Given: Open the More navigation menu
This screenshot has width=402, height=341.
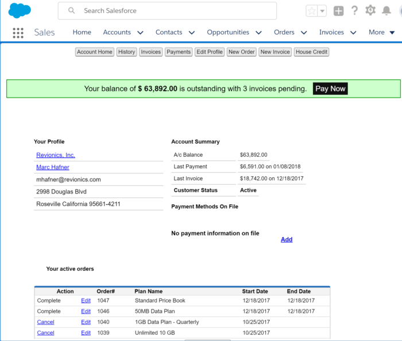Looking at the screenshot, I should pos(382,32).
